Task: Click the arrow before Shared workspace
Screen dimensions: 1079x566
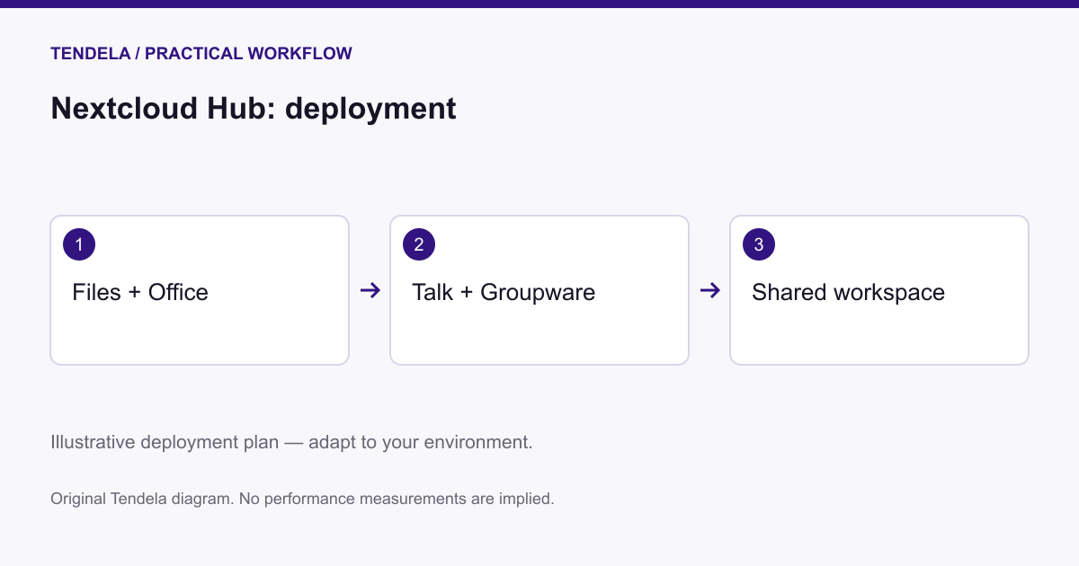Action: [709, 290]
